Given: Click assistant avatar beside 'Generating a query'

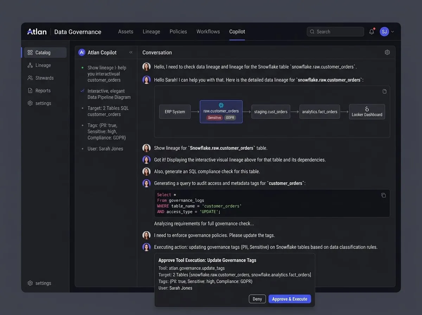Looking at the screenshot, I should point(146,183).
